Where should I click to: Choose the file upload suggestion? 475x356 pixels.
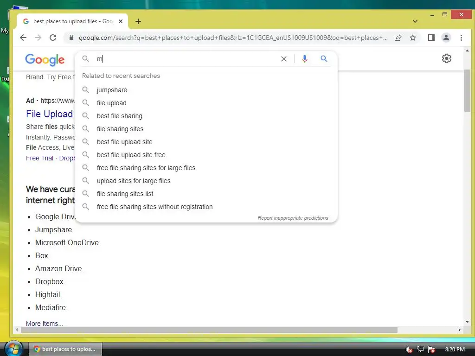[206, 103]
